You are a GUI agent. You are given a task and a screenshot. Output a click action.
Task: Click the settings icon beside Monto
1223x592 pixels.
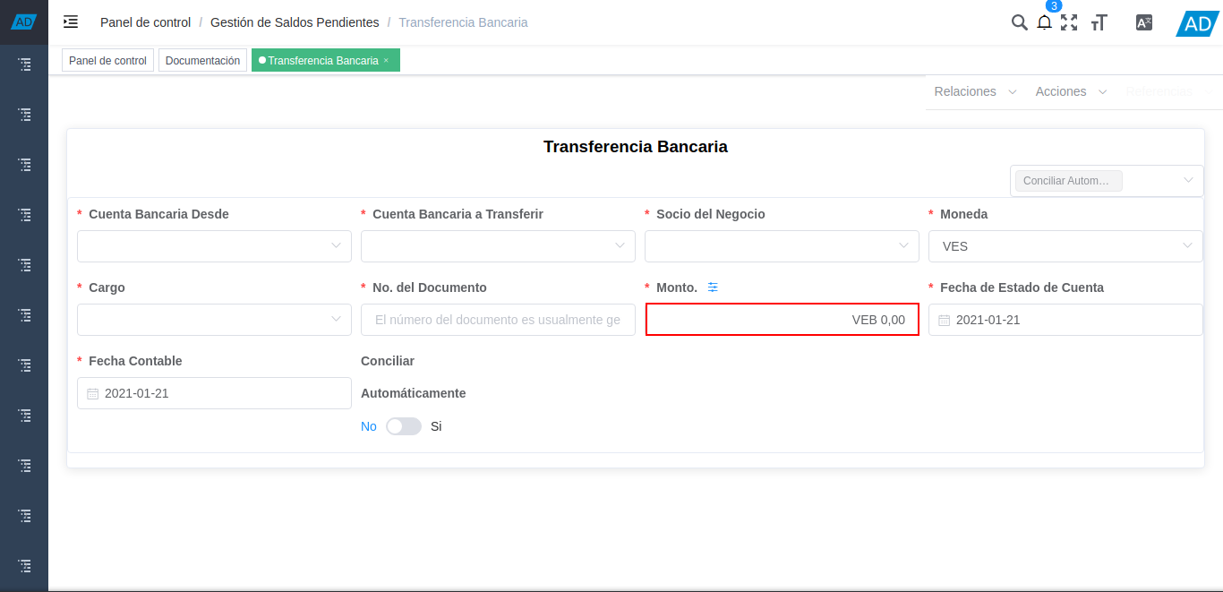(713, 287)
